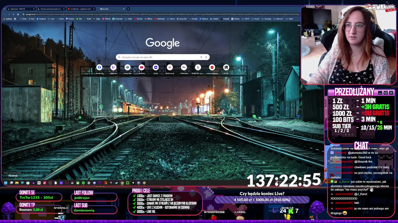Open the IshinLive shortcut tile
Screen dimensions: 398x223
113,69
